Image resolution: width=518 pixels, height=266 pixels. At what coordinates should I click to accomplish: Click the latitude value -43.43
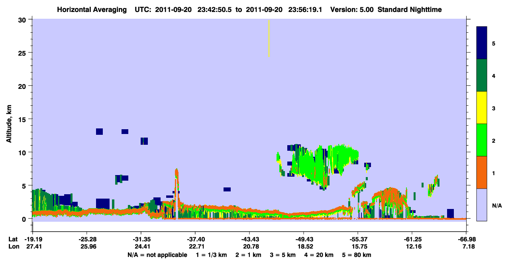(249, 239)
